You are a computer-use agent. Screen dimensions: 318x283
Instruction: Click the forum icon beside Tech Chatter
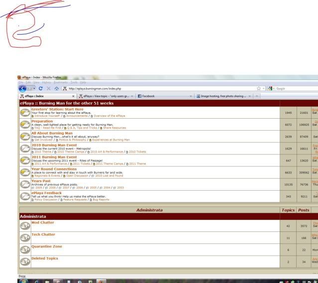click(25, 238)
